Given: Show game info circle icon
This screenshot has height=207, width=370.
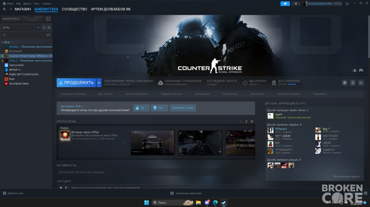Looking at the screenshot, I should [353, 83].
